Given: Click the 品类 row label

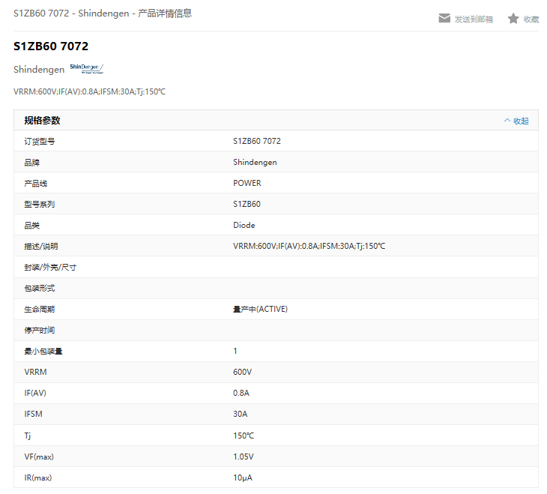Looking at the screenshot, I should (31, 225).
